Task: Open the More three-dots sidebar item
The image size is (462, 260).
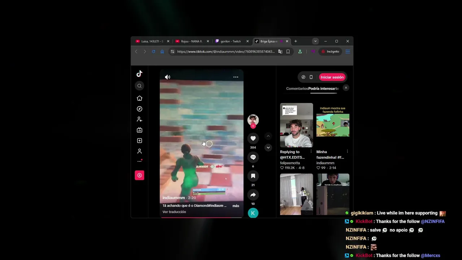Action: (139, 161)
